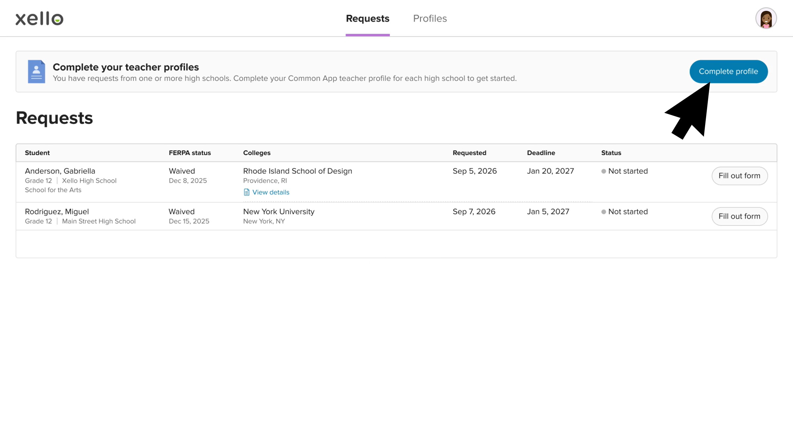Switch to the Requests tab

[x=367, y=18]
